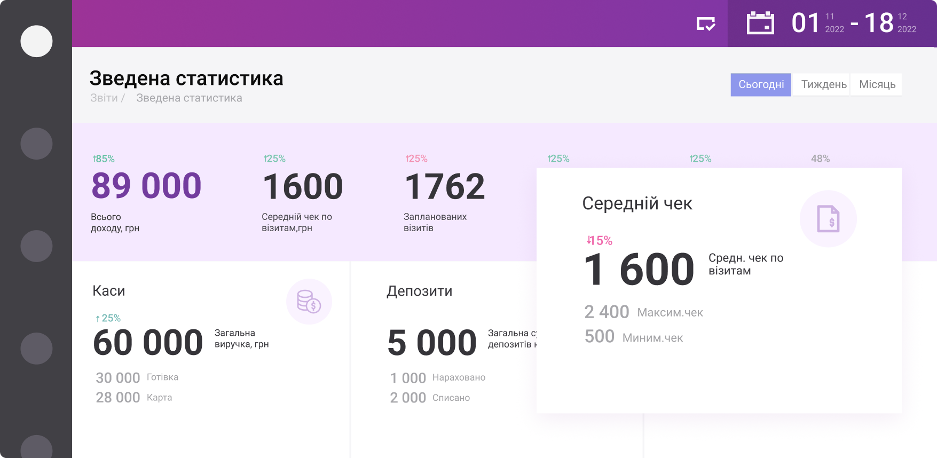Open the end date 18 12 2022
The image size is (937, 458).
coord(889,23)
